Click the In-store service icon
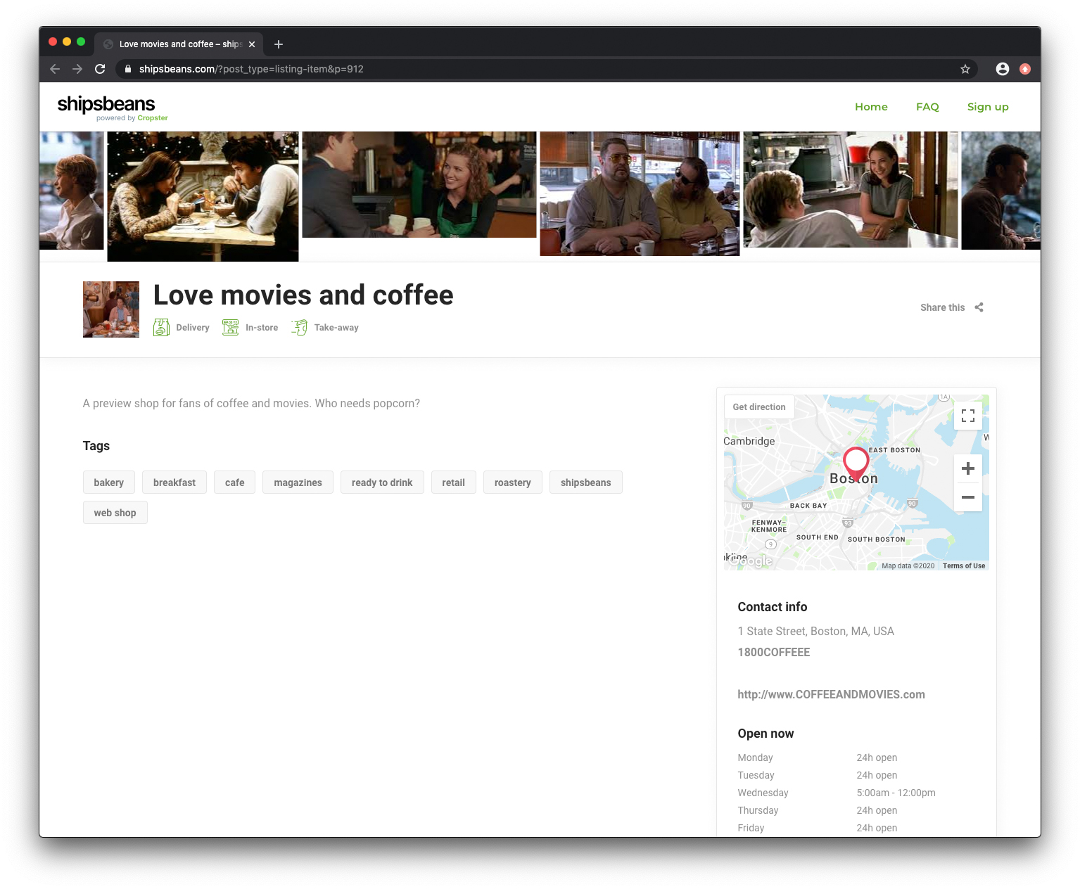 pos(231,327)
